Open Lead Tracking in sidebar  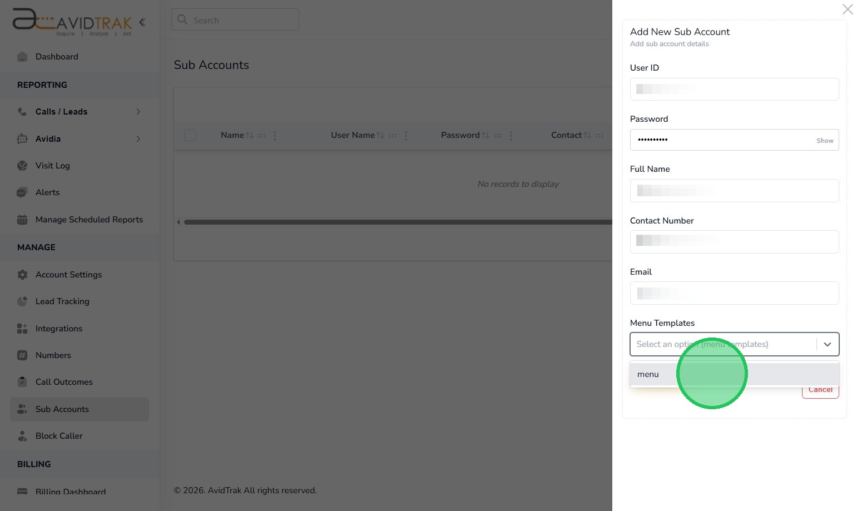point(62,301)
